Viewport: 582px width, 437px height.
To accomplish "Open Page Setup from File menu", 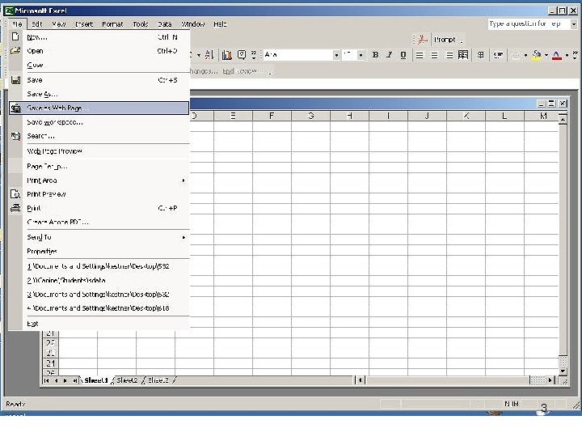I will (x=99, y=167).
